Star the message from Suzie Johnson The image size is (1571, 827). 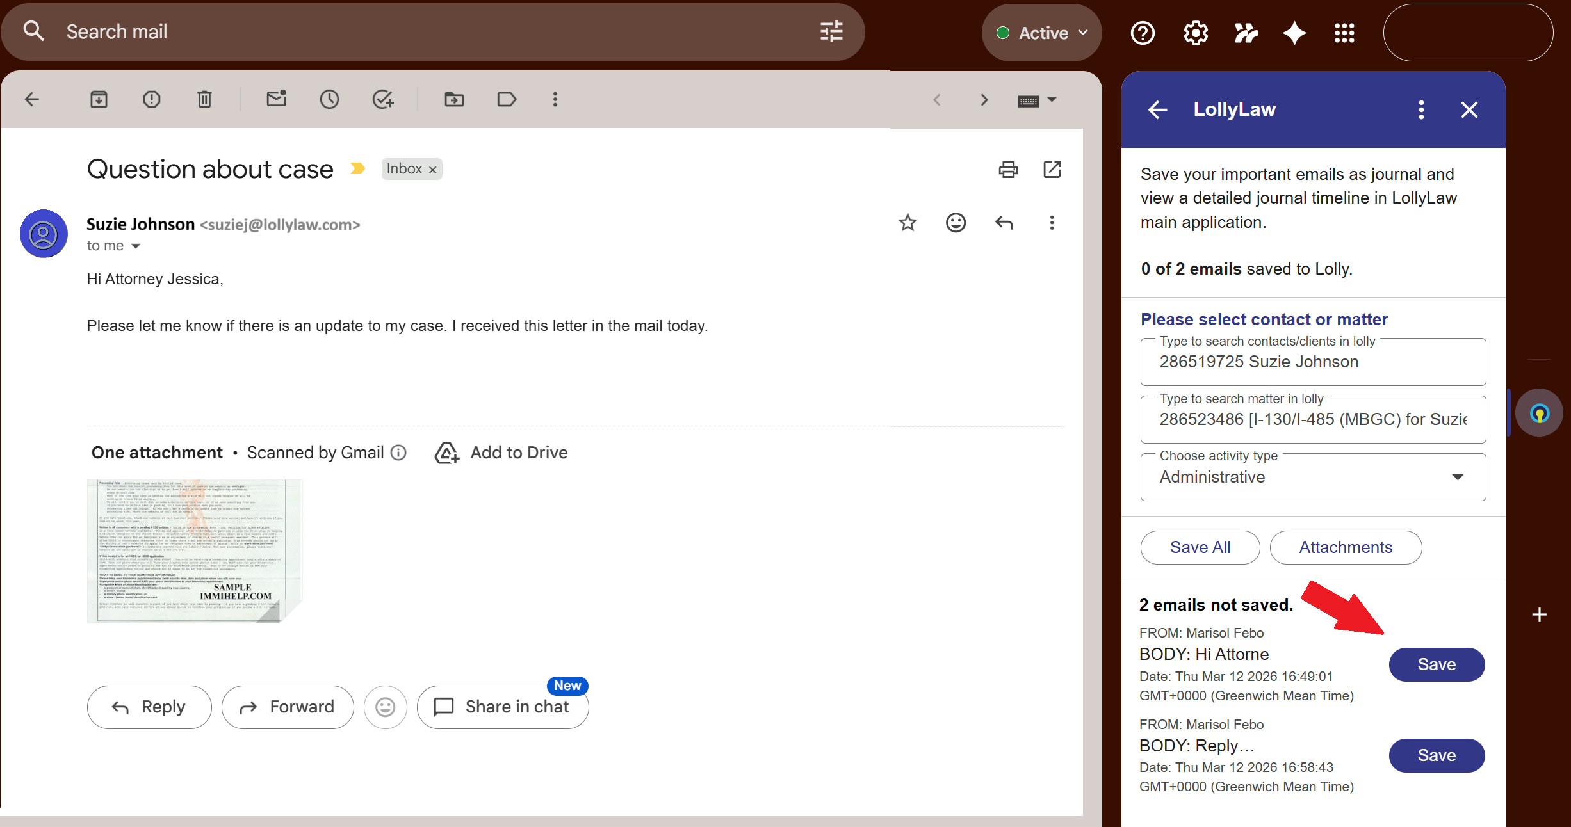point(908,223)
